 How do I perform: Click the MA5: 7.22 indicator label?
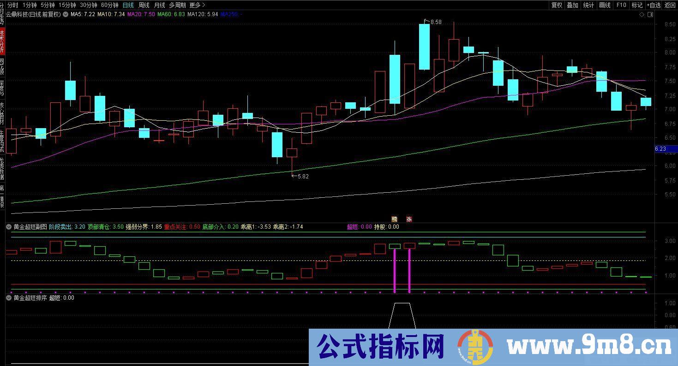pyautogui.click(x=83, y=14)
